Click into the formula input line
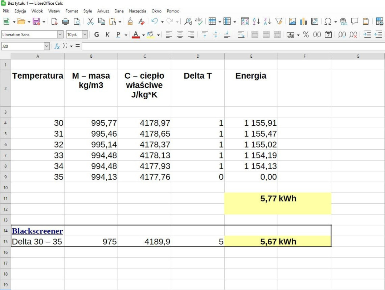 click(x=232, y=46)
